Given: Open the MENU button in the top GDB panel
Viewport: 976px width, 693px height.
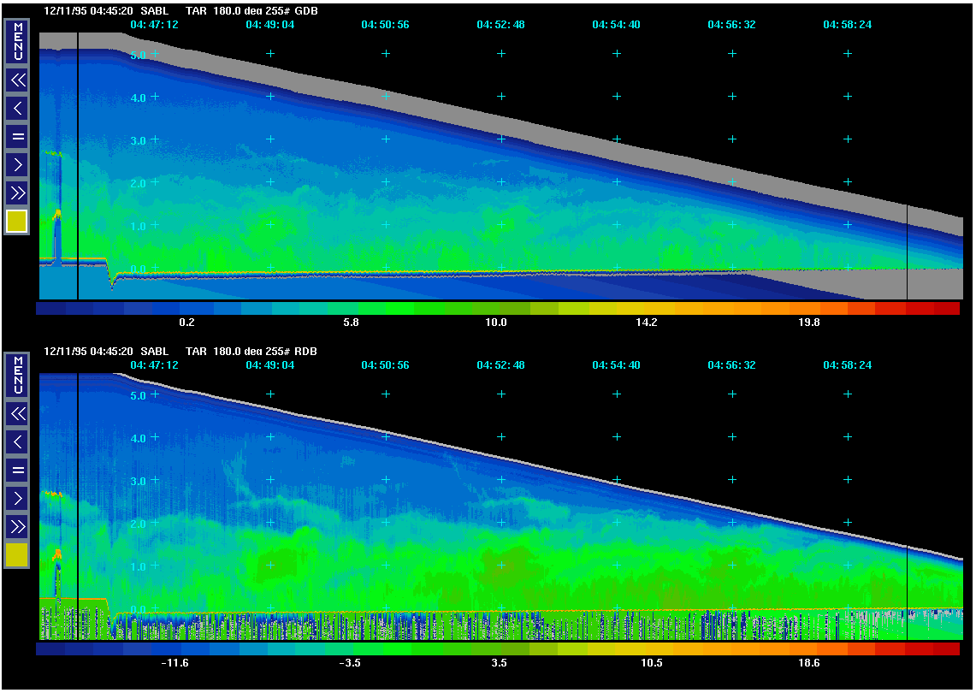Looking at the screenshot, I should point(17,42).
